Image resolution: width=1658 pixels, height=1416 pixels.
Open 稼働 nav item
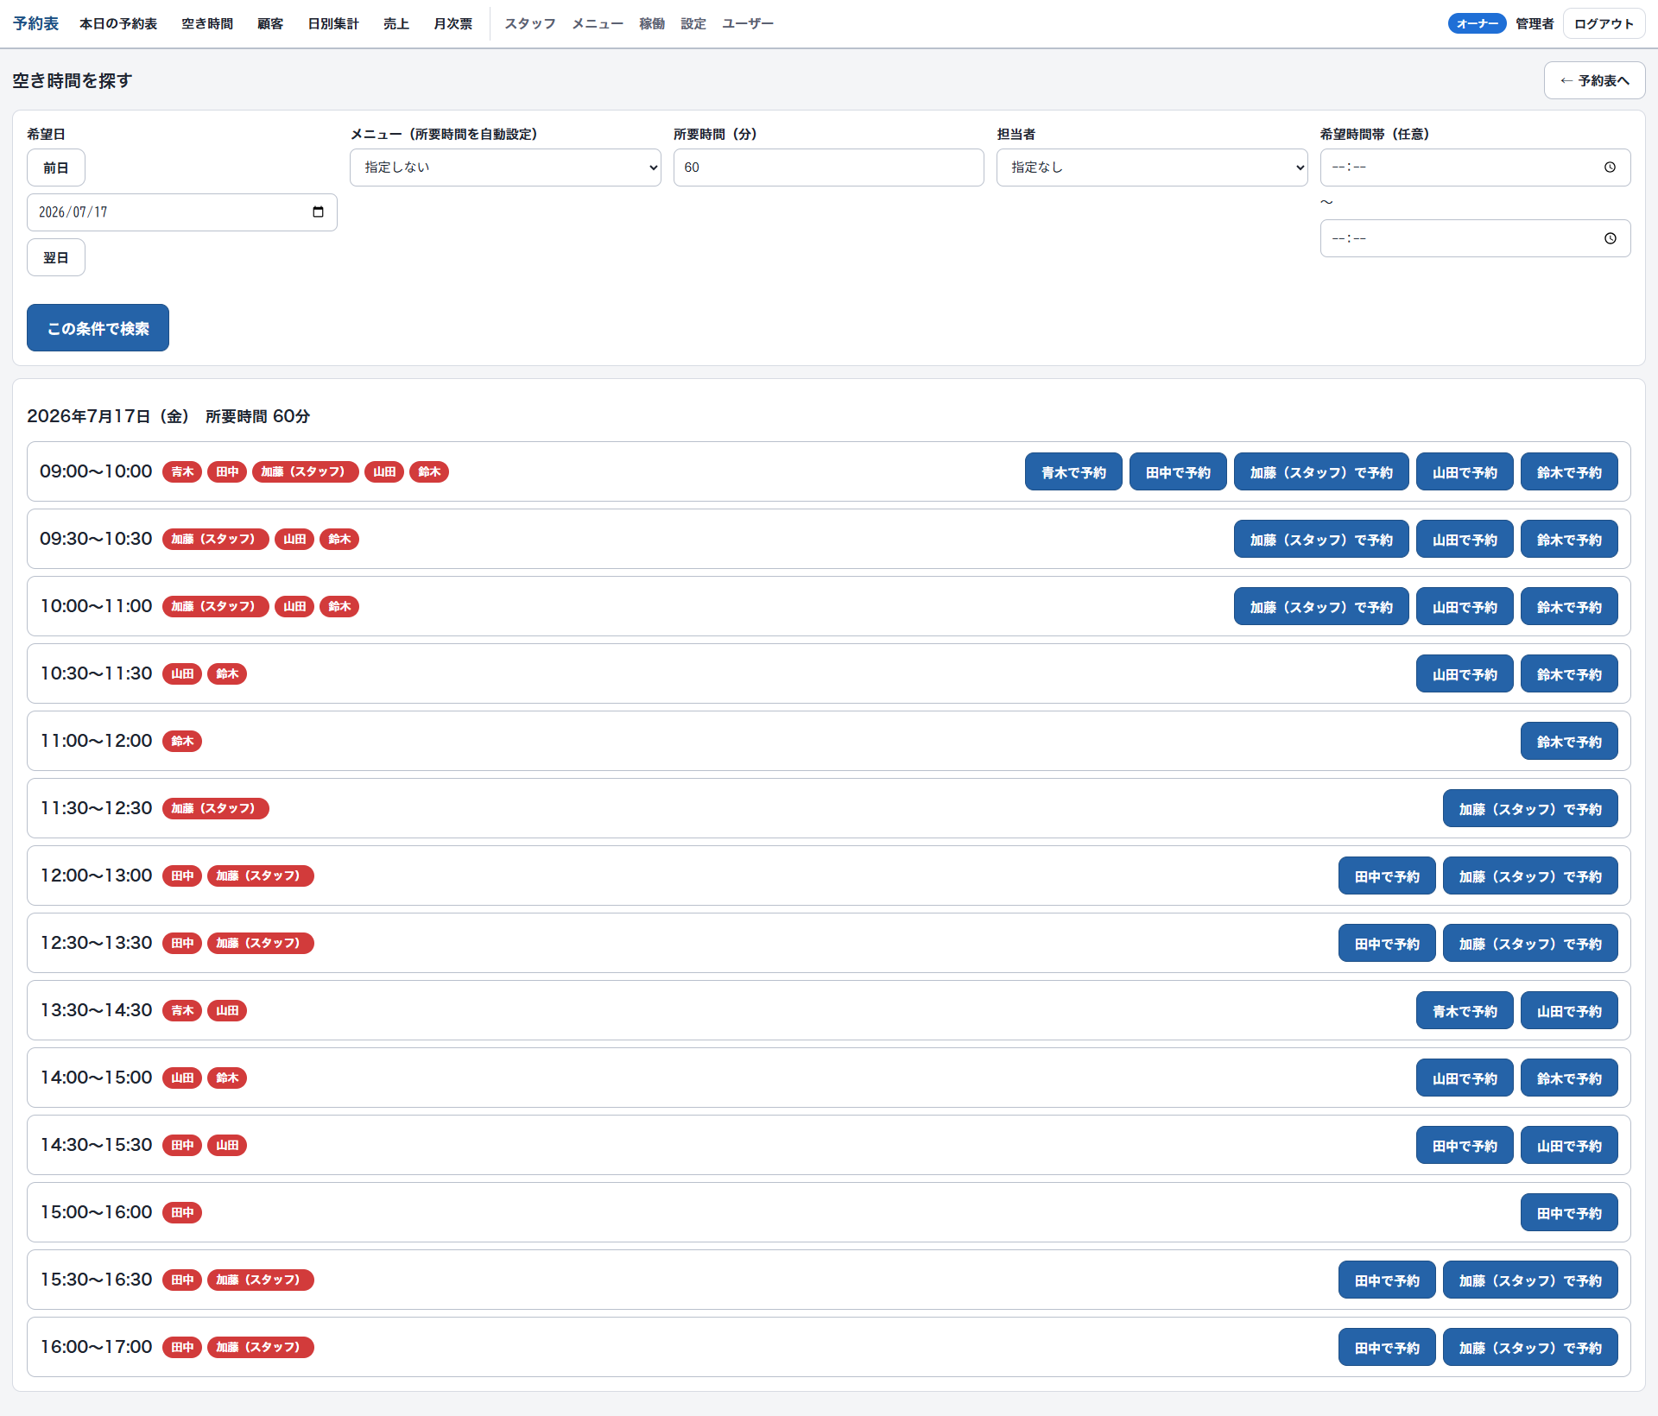(652, 23)
